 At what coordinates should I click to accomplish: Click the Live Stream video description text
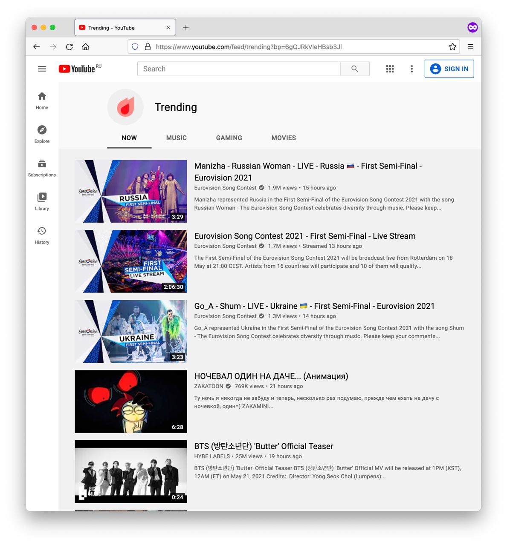point(323,262)
